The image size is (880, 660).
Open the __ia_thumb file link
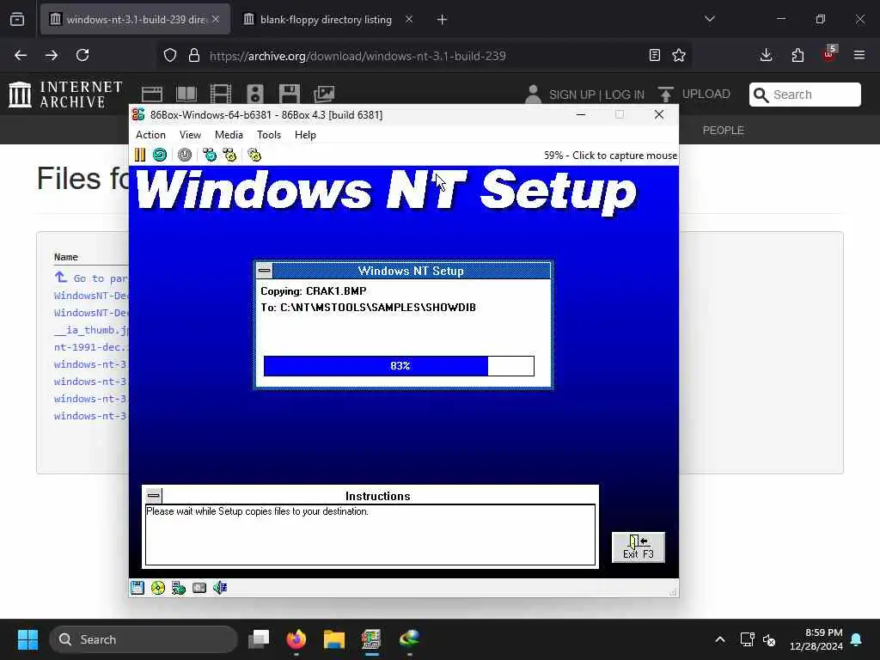[91, 330]
